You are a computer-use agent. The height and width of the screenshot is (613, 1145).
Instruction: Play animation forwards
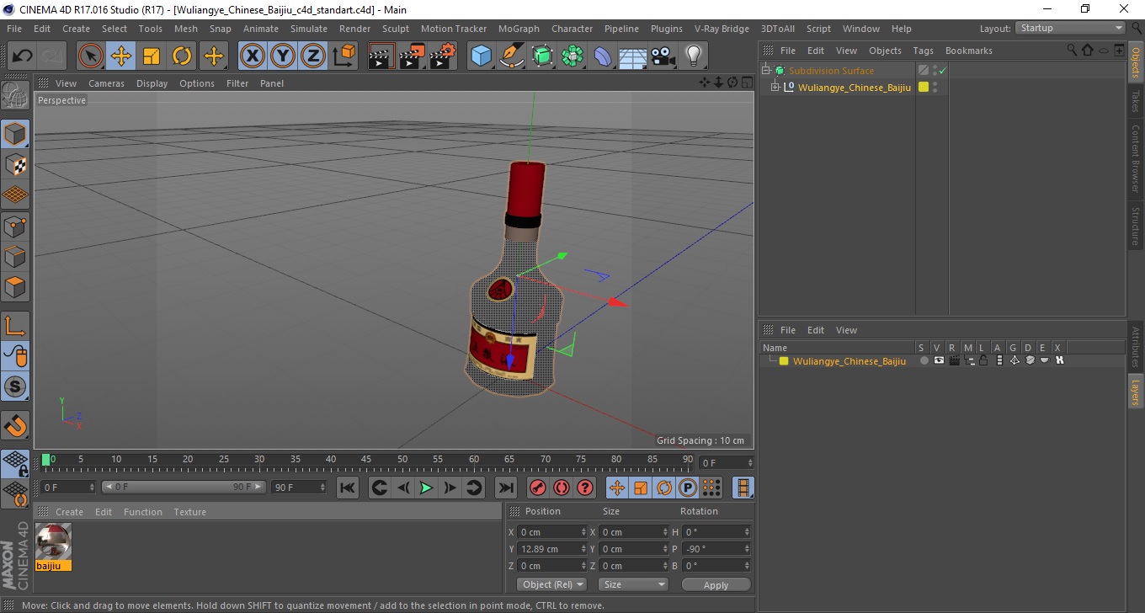(427, 488)
